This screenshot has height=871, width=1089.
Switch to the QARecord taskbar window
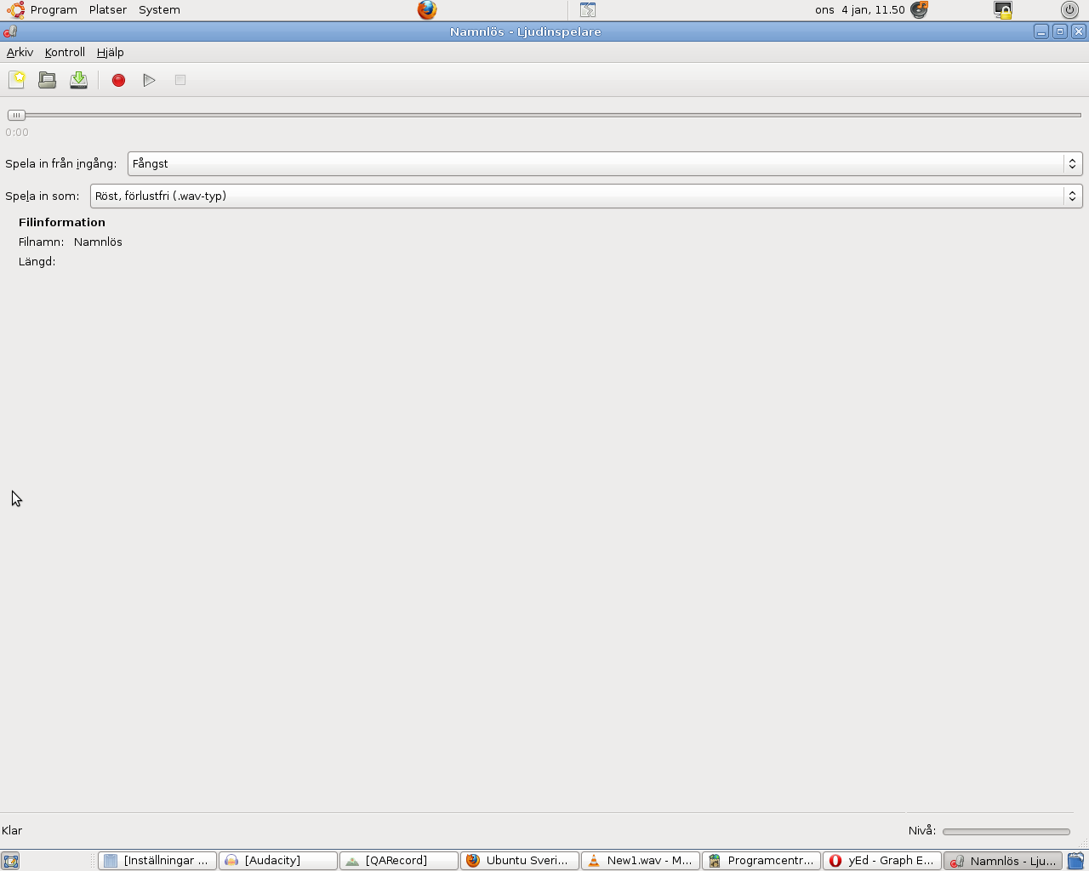coord(399,861)
